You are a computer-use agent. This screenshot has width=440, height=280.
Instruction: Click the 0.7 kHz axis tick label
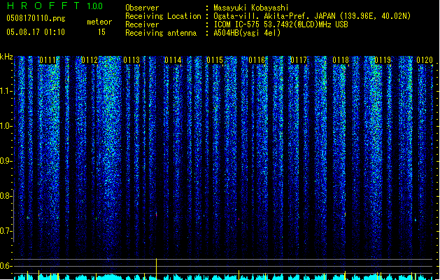pos(6,231)
